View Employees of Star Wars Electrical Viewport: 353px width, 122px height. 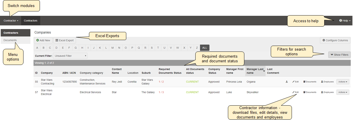coord(327,92)
